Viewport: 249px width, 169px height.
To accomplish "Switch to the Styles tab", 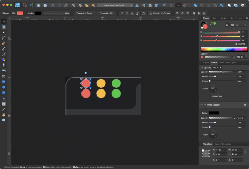I will tap(221, 63).
